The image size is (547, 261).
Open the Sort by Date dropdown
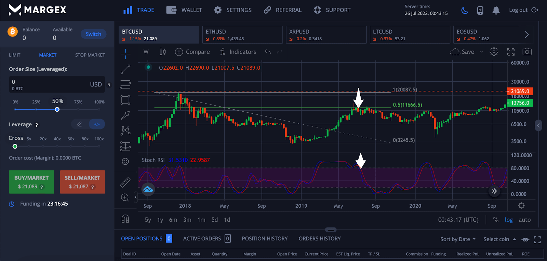click(x=458, y=239)
